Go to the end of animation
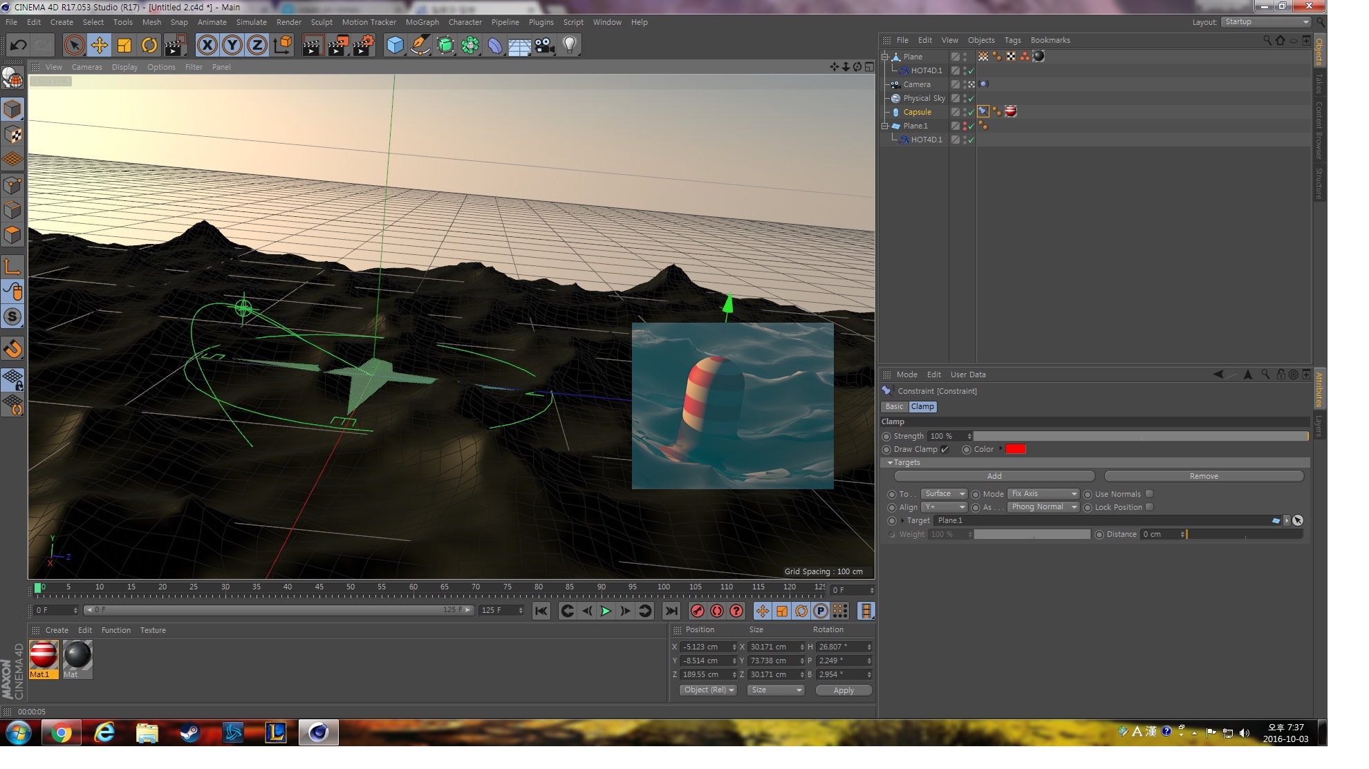Screen dimensions: 1369x769 pos(671,611)
